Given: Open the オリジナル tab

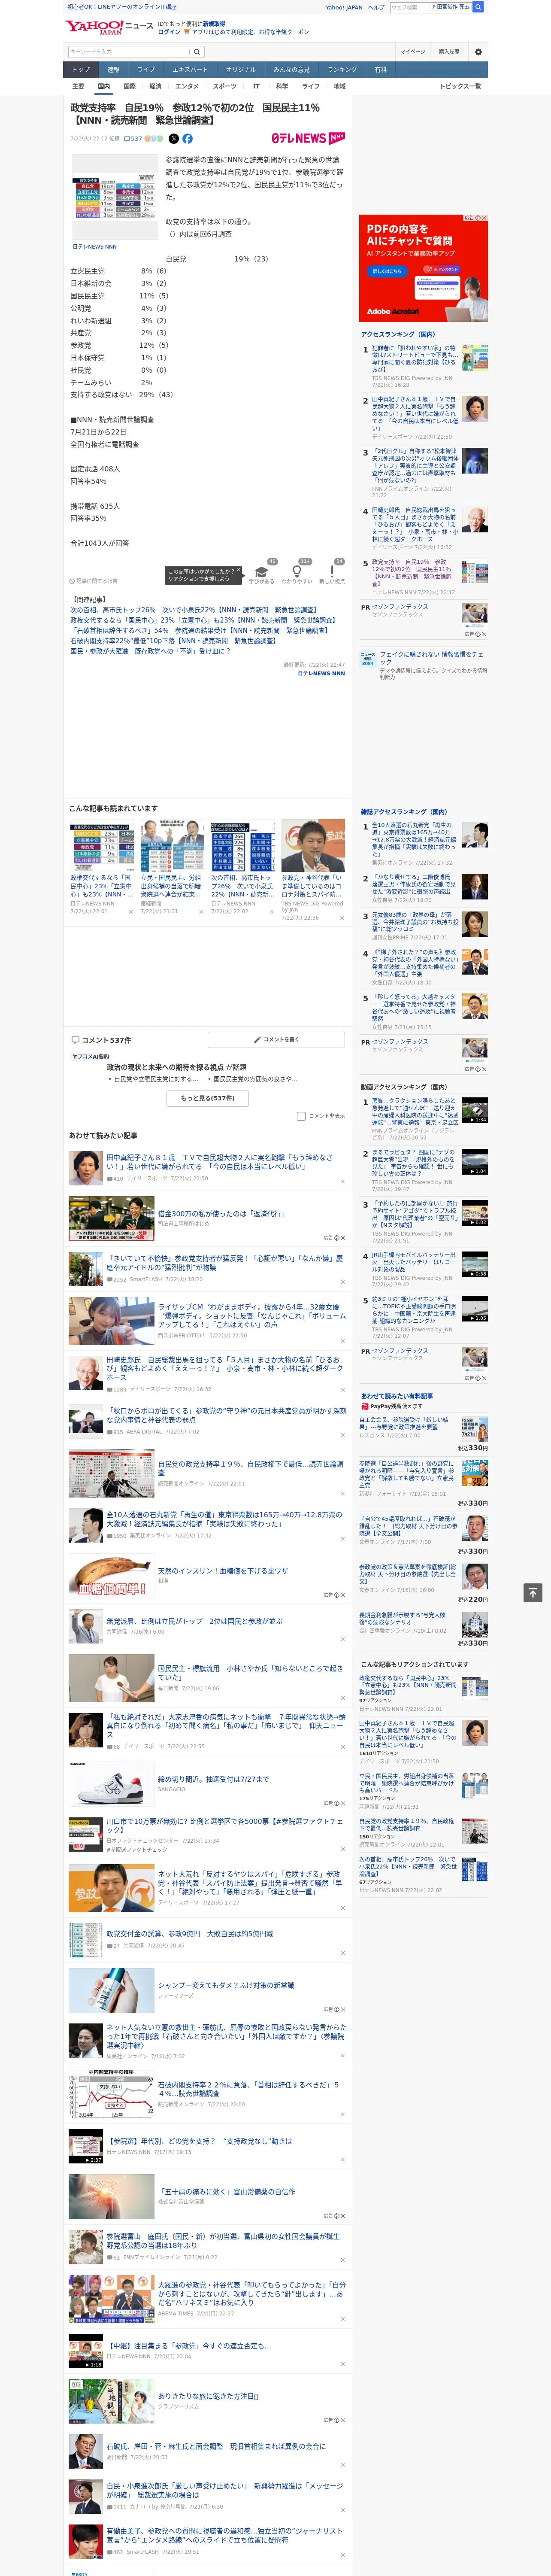Looking at the screenshot, I should pos(241,70).
